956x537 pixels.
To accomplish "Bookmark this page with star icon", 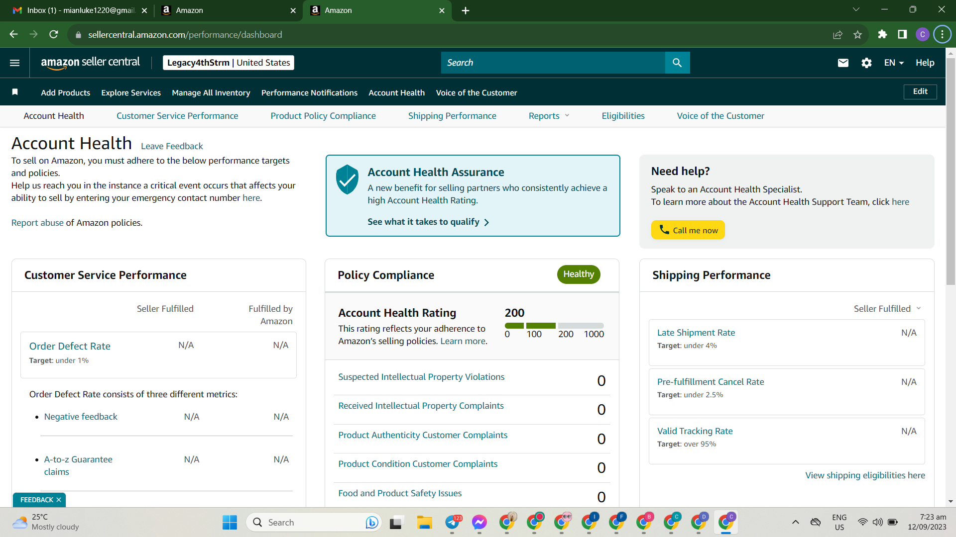I will [857, 34].
